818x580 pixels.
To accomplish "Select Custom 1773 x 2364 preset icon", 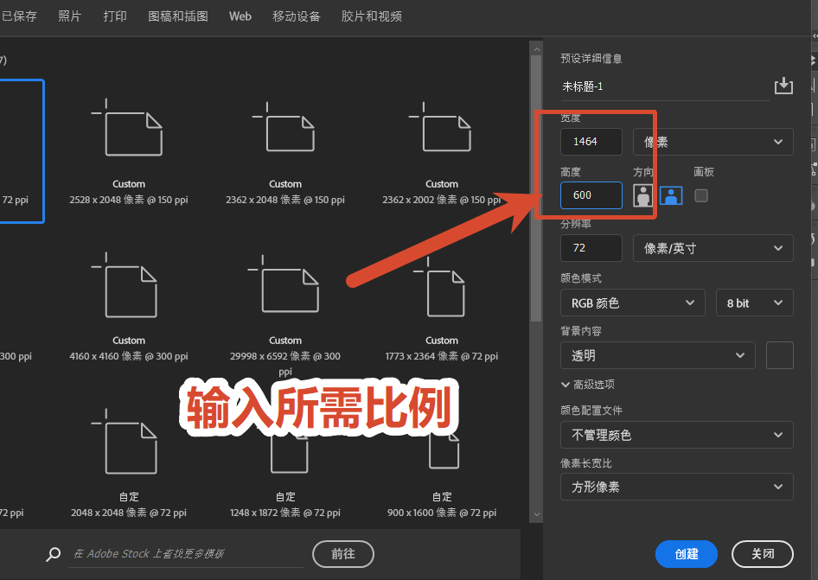I will [440, 286].
